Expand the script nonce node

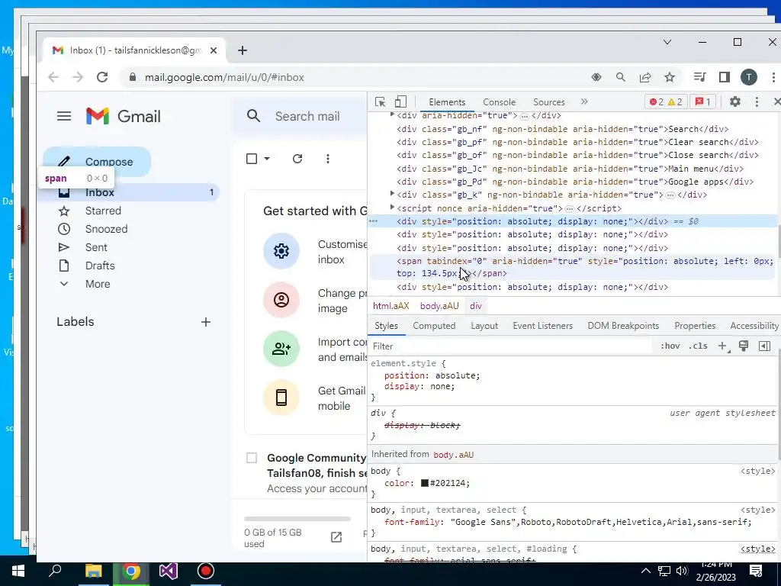click(393, 208)
